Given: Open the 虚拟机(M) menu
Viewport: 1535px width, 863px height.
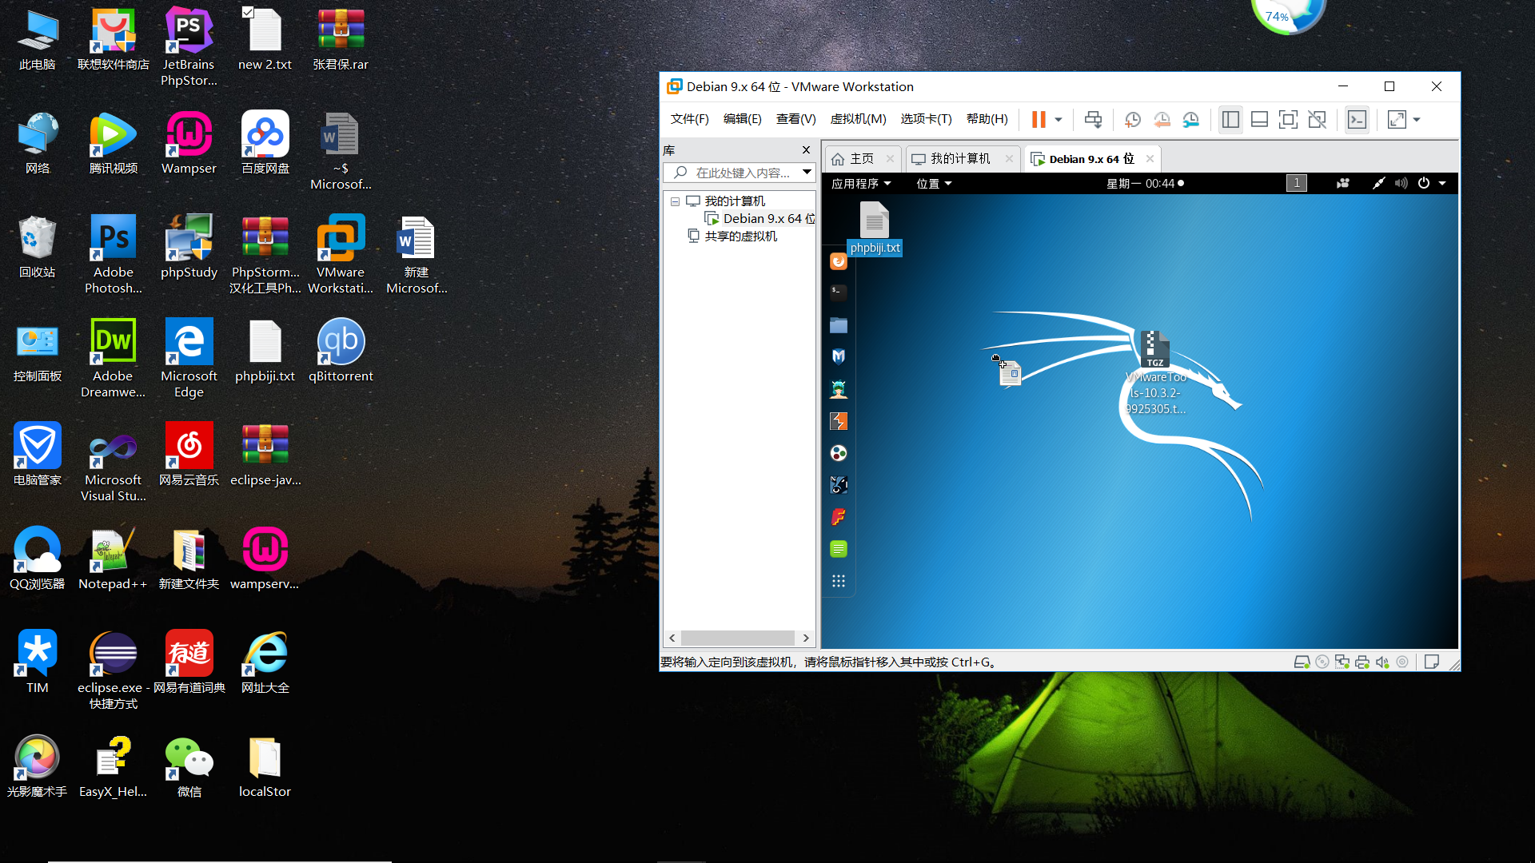Looking at the screenshot, I should [858, 118].
